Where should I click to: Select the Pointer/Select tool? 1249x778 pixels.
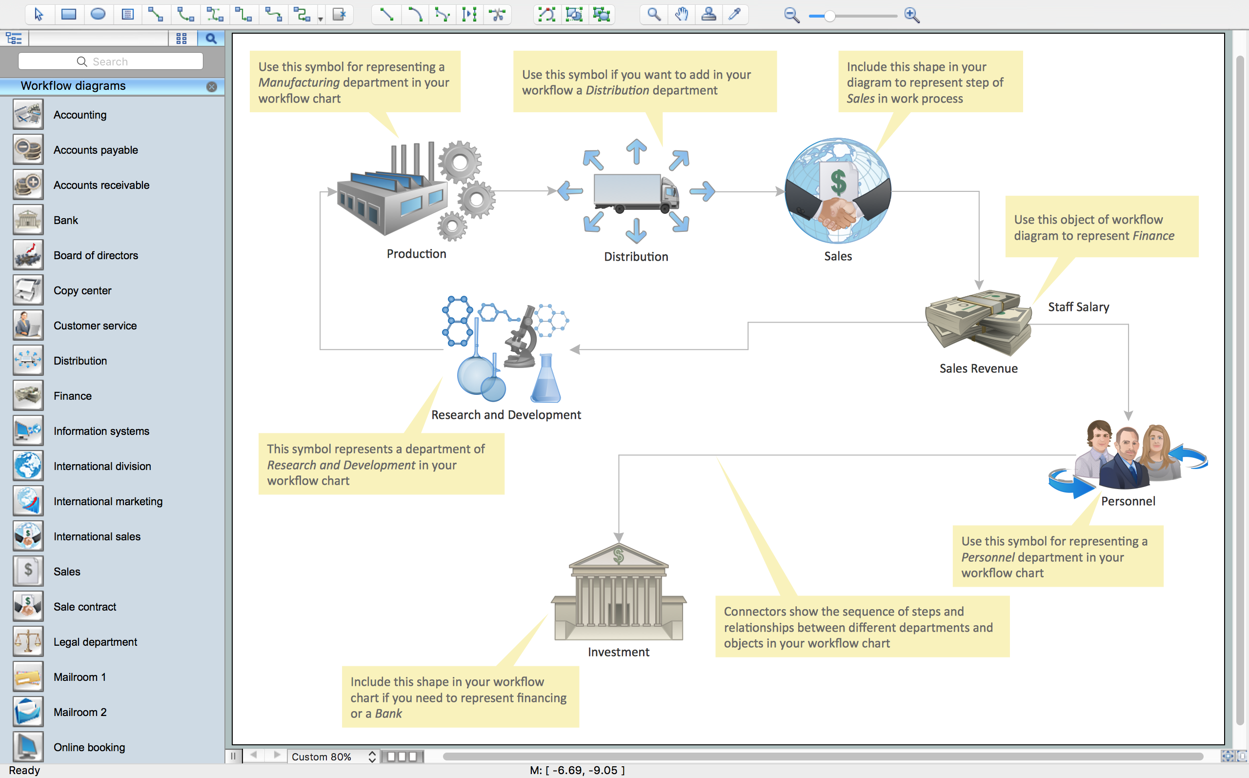pos(40,14)
